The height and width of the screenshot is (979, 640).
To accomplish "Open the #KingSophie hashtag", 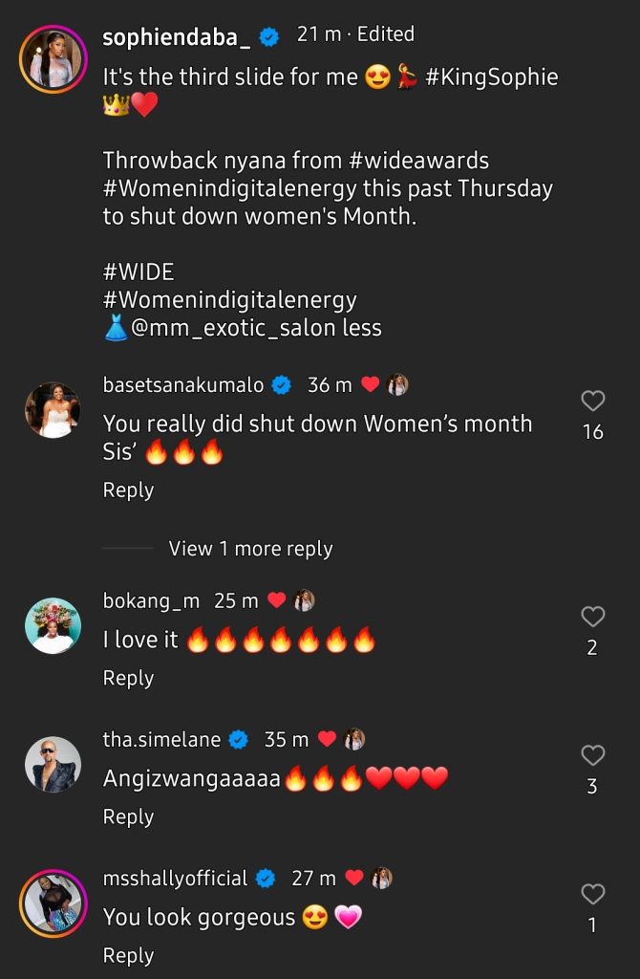I will coord(493,78).
